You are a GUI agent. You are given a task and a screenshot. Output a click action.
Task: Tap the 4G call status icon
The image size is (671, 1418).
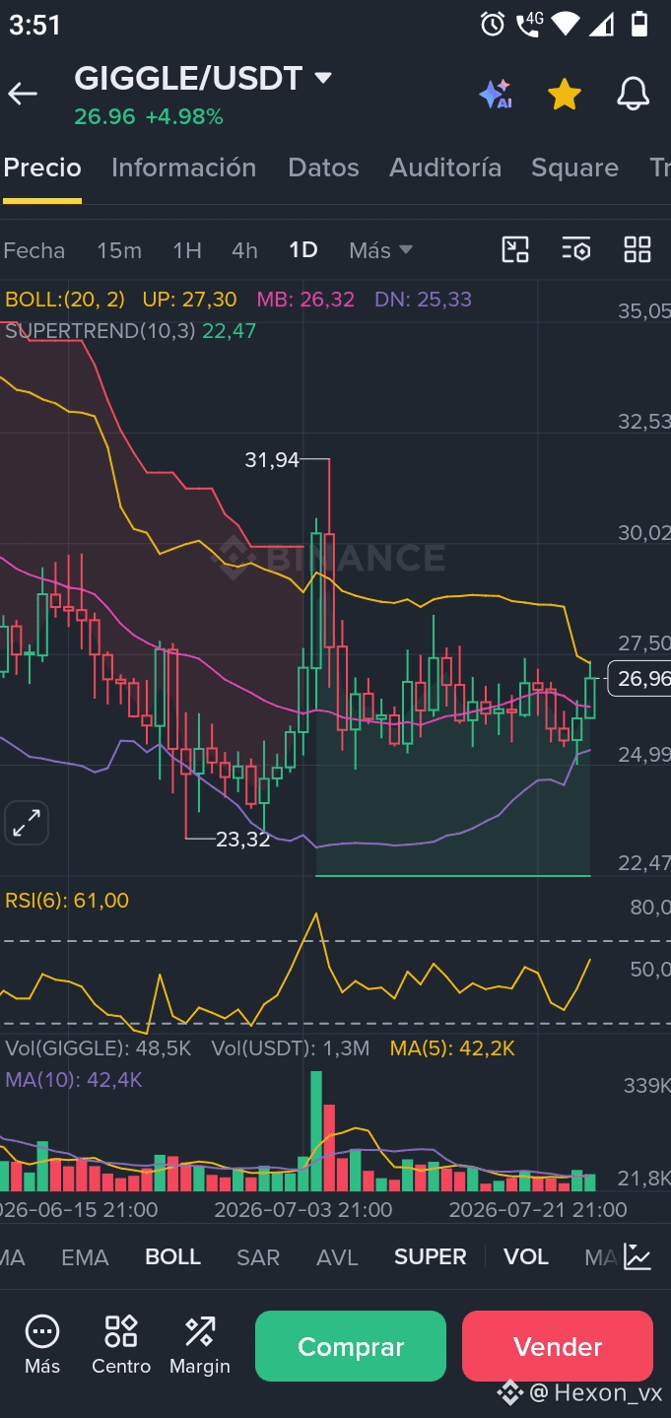[x=529, y=25]
